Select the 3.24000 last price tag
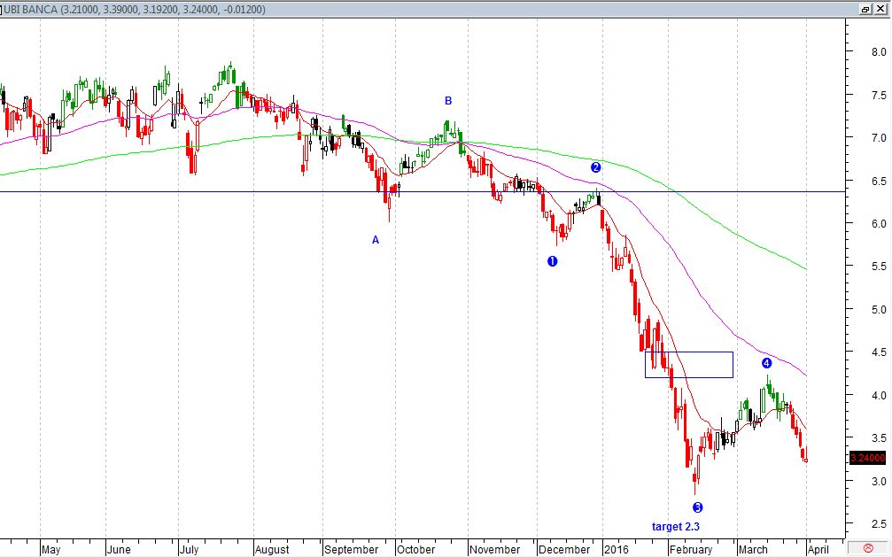The width and height of the screenshot is (892, 557). point(867,458)
